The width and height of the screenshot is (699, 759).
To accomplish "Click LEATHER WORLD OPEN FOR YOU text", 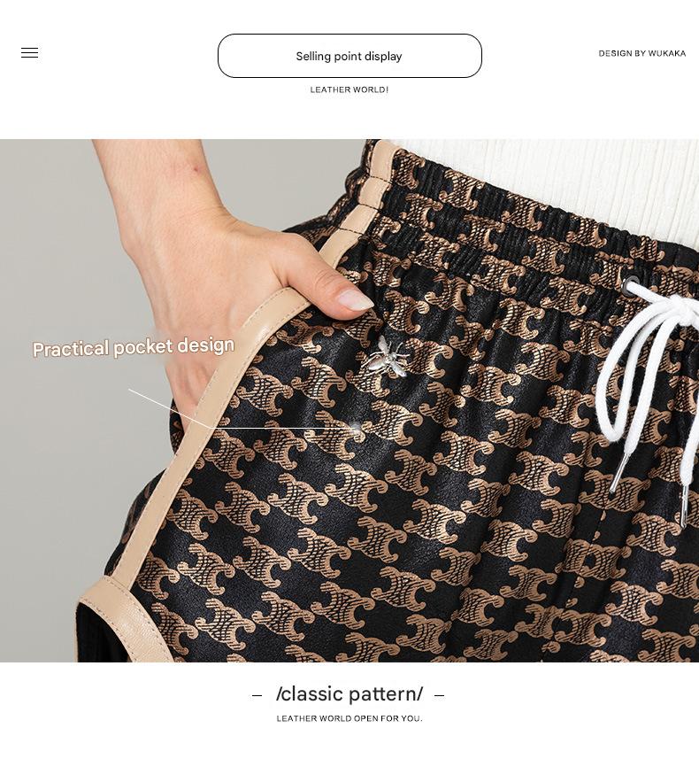I will pyautogui.click(x=349, y=718).
